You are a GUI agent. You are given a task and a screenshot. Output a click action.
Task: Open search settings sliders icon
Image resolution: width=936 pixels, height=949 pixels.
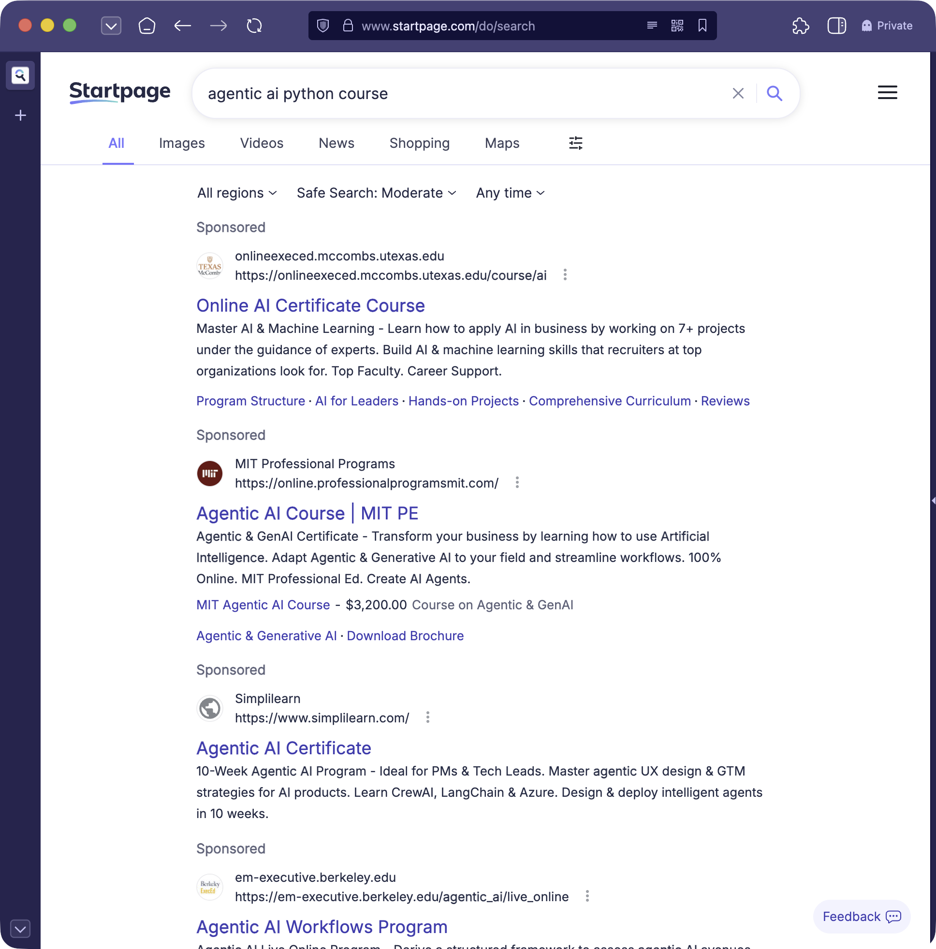pyautogui.click(x=575, y=143)
